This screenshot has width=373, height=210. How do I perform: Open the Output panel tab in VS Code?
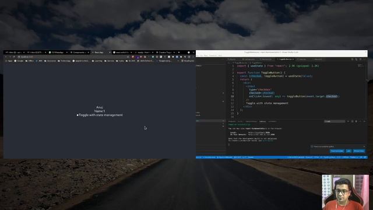(240, 121)
